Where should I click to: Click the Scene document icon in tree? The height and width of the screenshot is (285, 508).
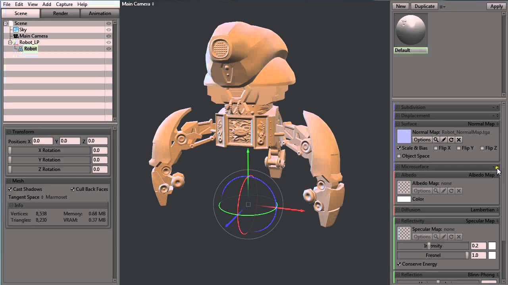click(x=11, y=23)
